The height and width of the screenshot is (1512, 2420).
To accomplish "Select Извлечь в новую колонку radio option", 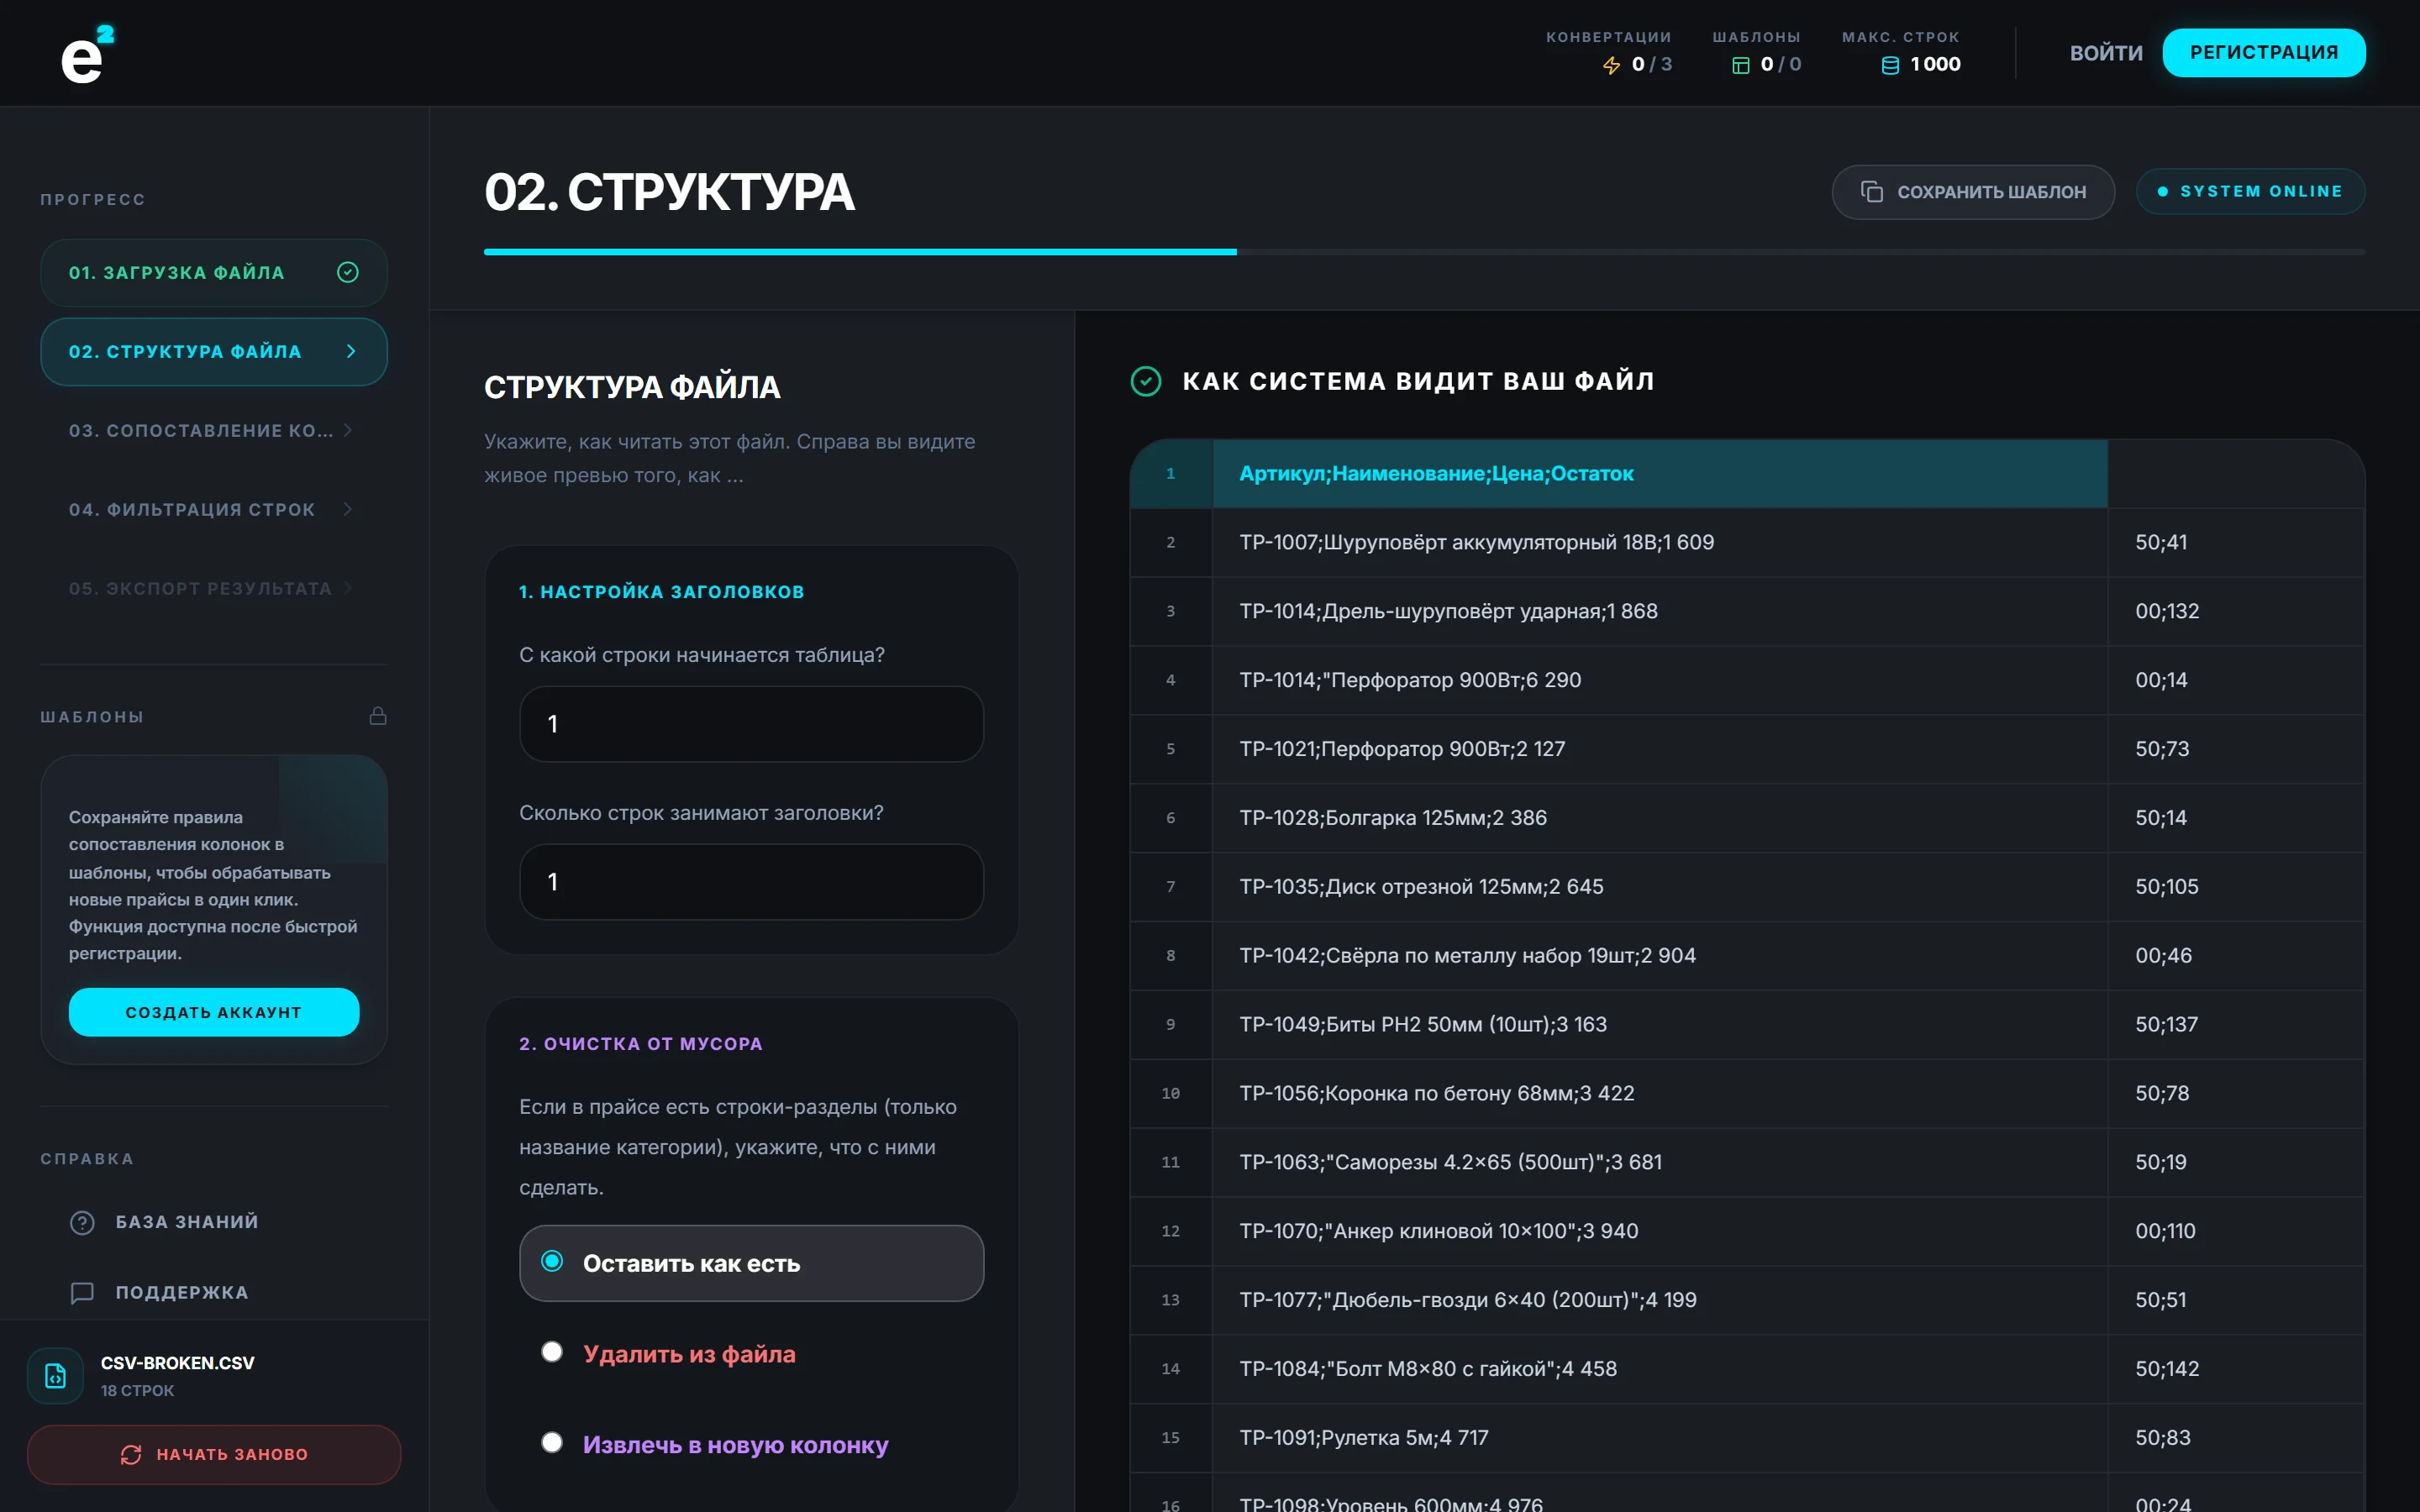I will click(552, 1442).
